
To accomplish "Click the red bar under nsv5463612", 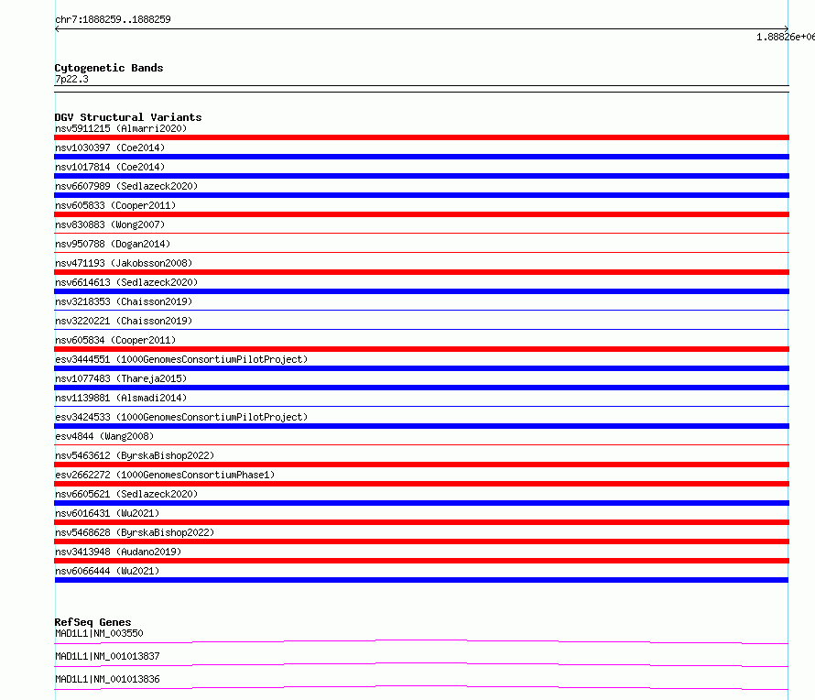I will click(421, 465).
